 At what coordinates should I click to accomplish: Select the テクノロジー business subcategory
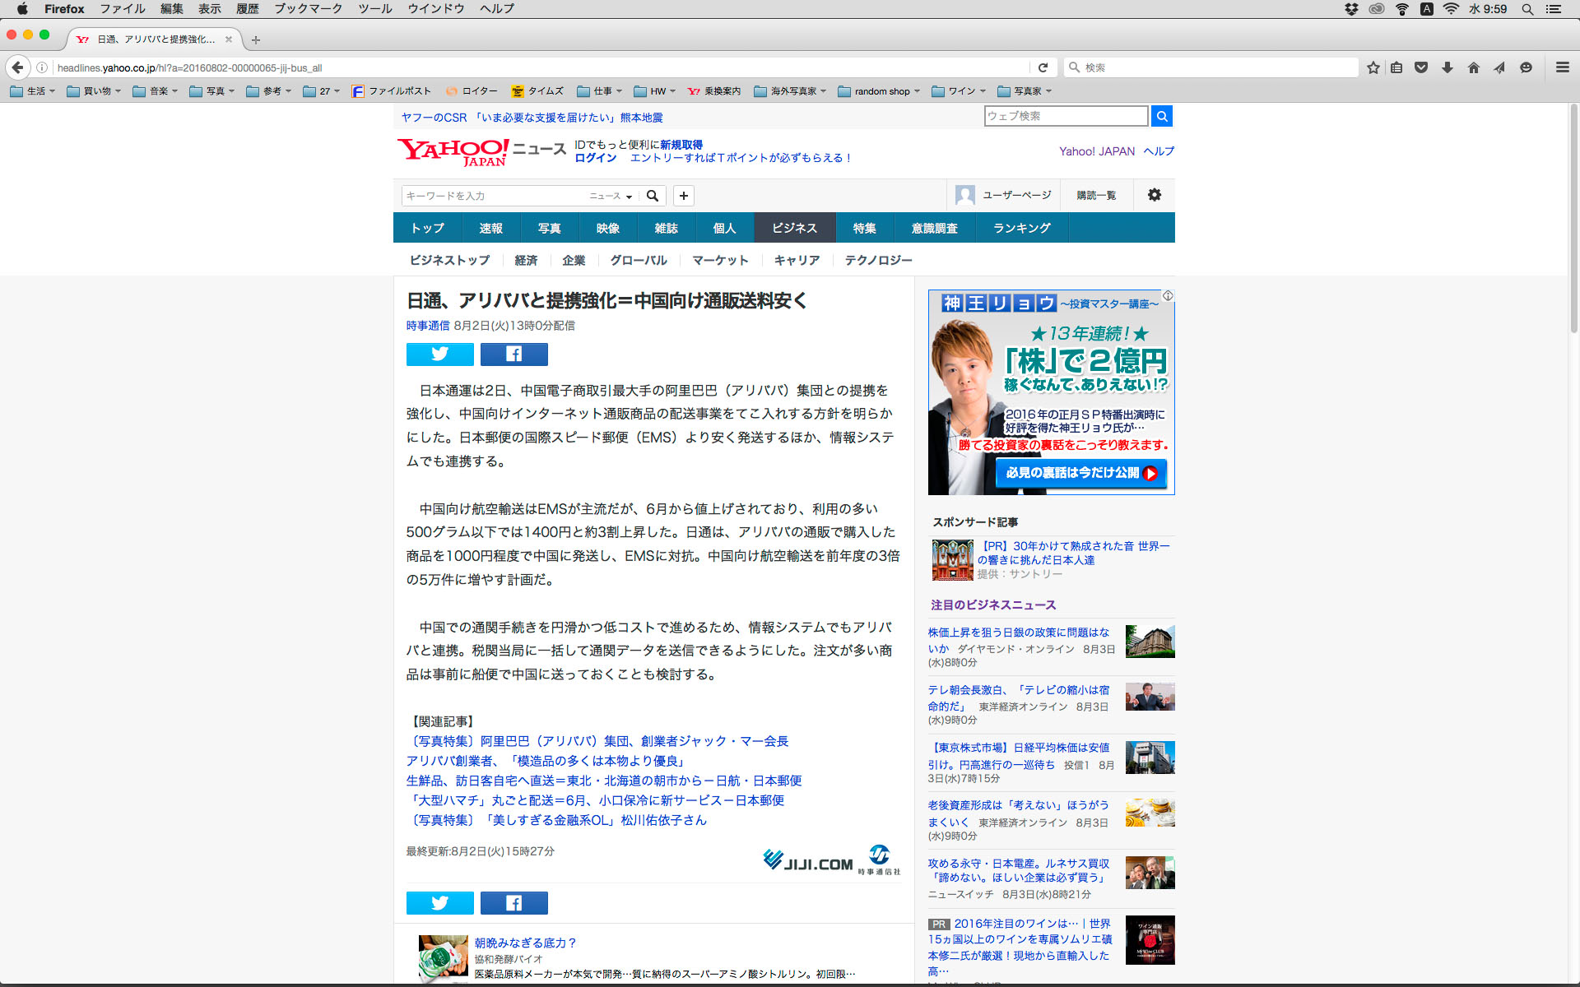(x=878, y=260)
